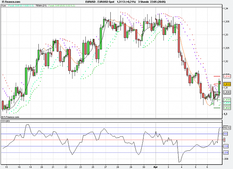This screenshot has height=169, width=233.
Task: Click the '28' date axis label
Action: (x=118, y=167)
